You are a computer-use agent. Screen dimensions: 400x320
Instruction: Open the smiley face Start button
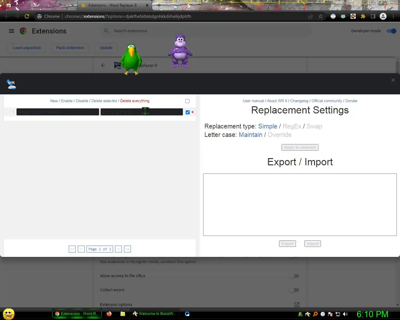point(9,314)
